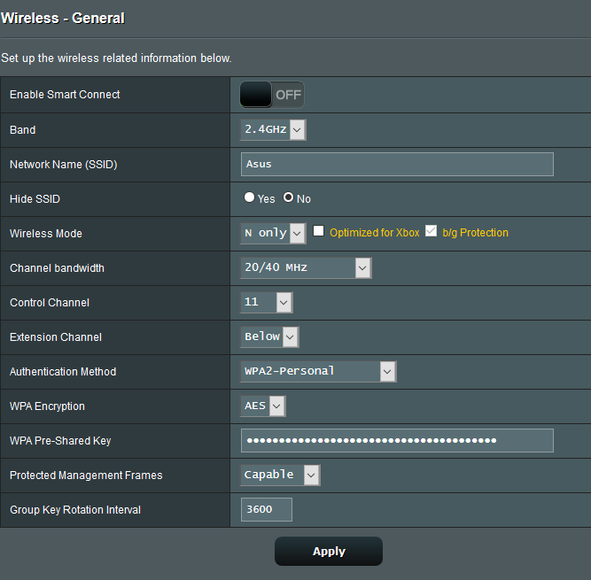
Task: Click the Authentication Method label
Action: pyautogui.click(x=63, y=372)
